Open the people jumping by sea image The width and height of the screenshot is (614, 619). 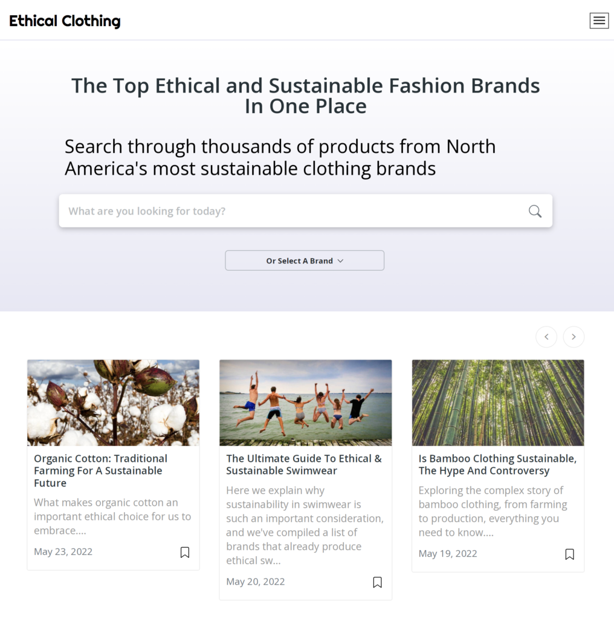tap(305, 403)
